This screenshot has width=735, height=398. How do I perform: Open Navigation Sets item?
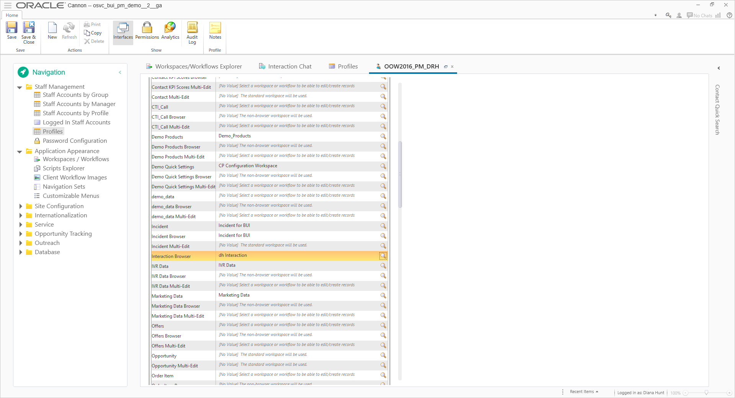tap(60, 187)
